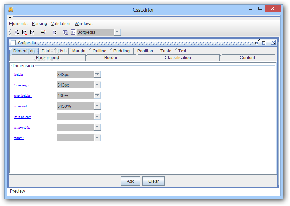This screenshot has height=206, width=290.
Task: Open the Elements menu
Action: [x=18, y=24]
